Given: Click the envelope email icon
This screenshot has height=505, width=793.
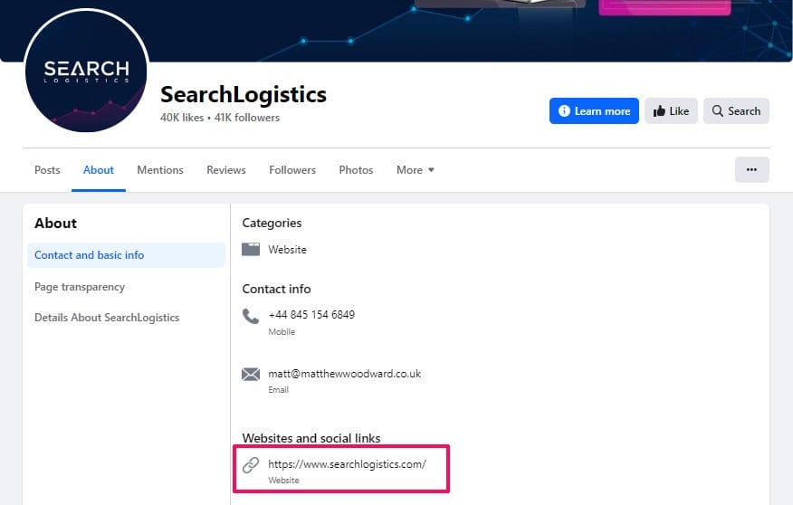Looking at the screenshot, I should pyautogui.click(x=251, y=374).
